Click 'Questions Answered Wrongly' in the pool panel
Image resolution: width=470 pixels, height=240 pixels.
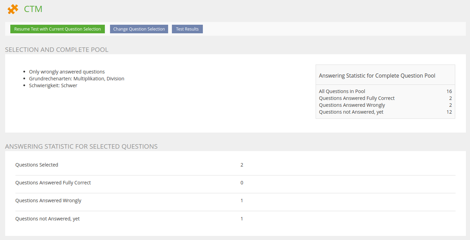tap(352, 105)
